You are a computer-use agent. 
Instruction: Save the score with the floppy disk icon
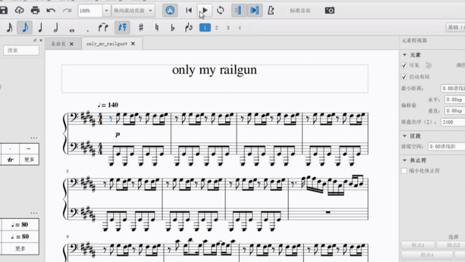pyautogui.click(x=4, y=10)
